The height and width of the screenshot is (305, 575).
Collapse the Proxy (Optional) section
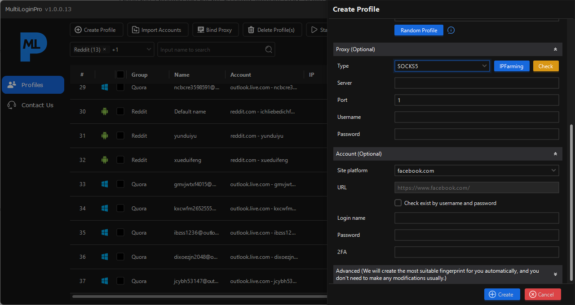click(555, 49)
